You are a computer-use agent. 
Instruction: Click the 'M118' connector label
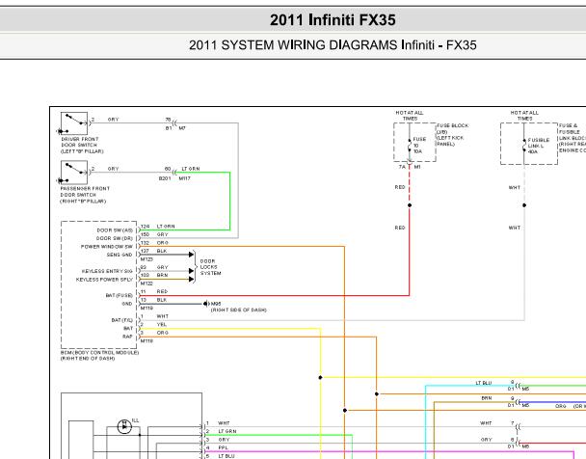click(146, 341)
